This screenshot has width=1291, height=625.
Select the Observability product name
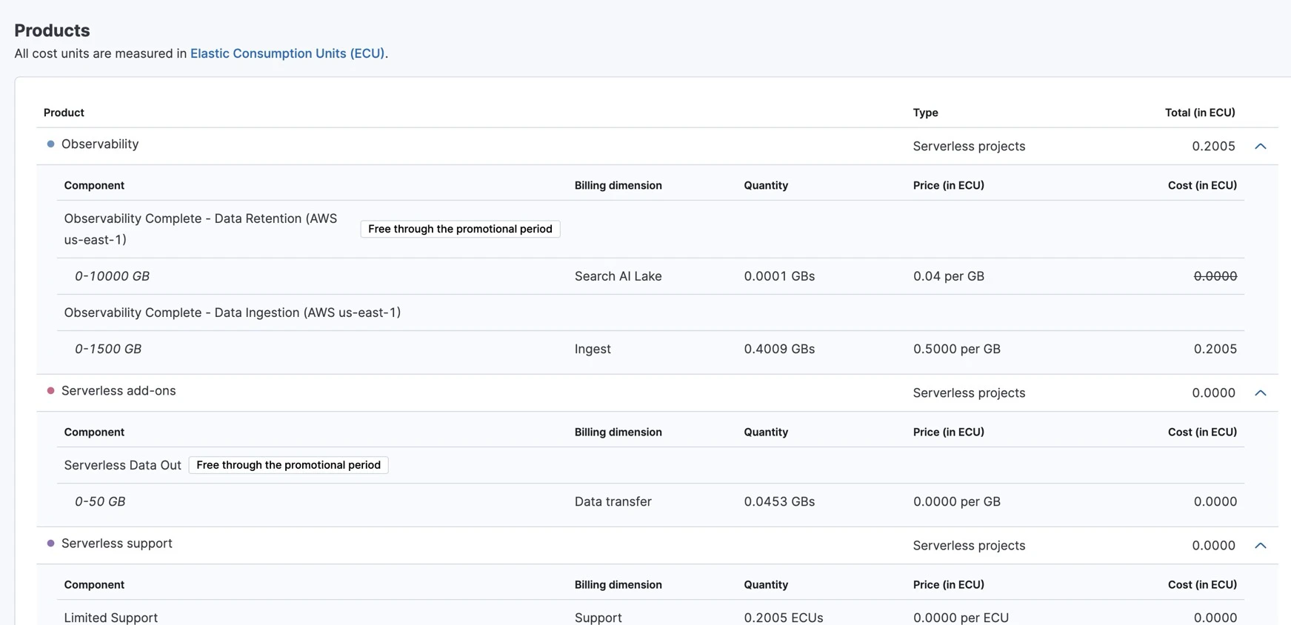tap(100, 144)
